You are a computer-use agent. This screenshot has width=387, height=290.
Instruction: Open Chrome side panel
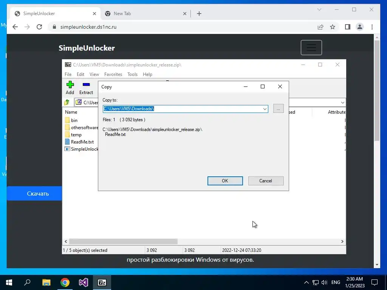pyautogui.click(x=348, y=27)
